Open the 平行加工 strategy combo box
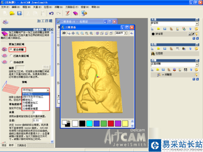 pyautogui.click(x=36, y=90)
